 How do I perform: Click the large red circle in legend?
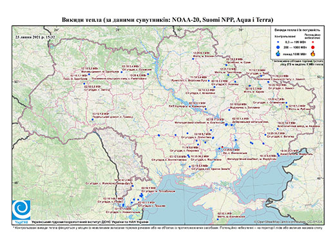click(x=313, y=47)
